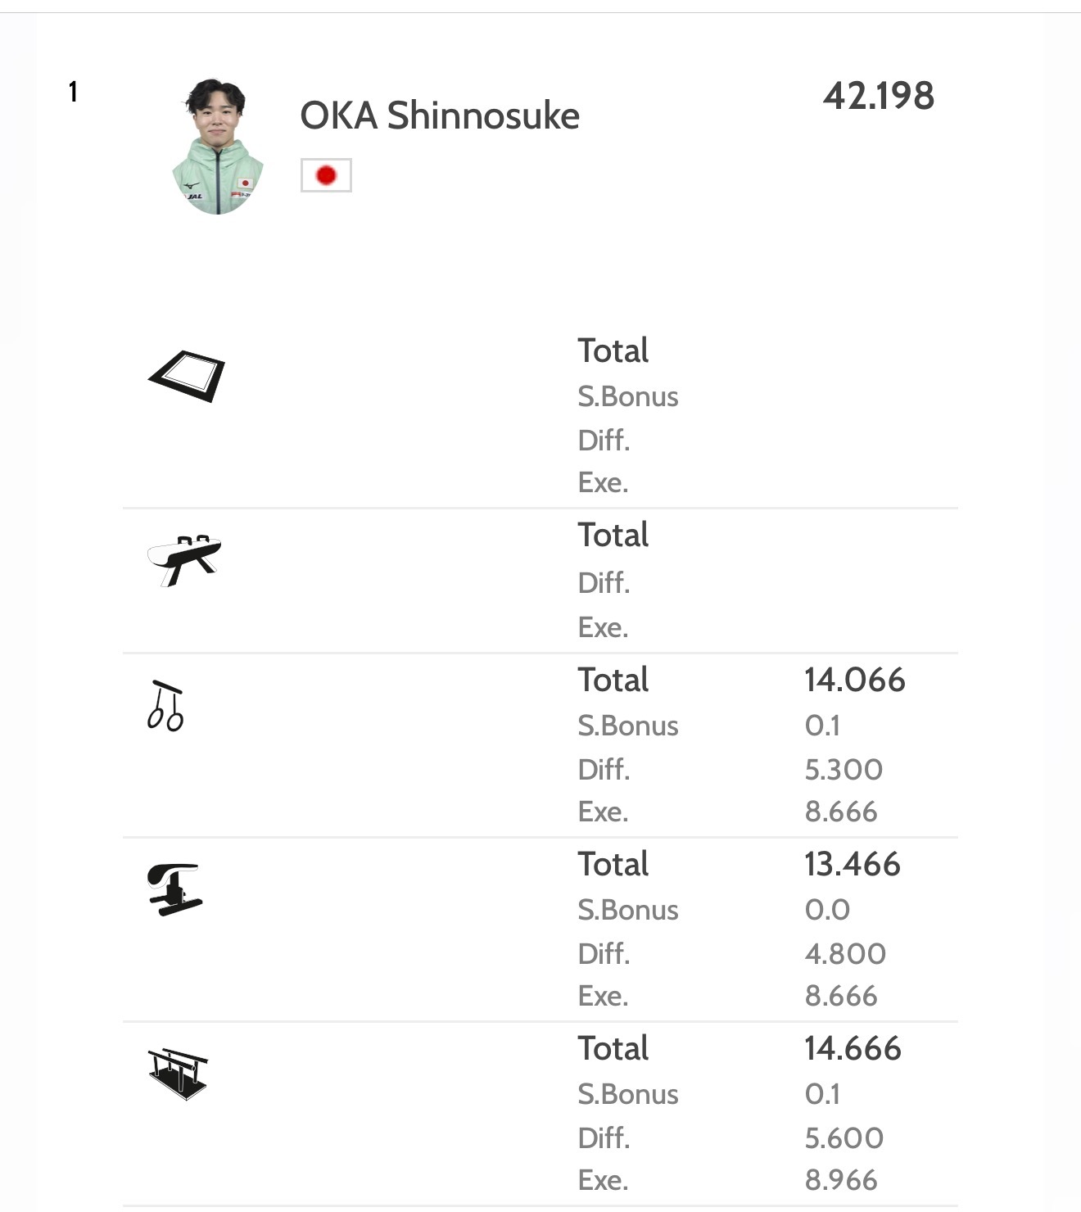Click the parallel bars execution 8.966

(x=841, y=1180)
